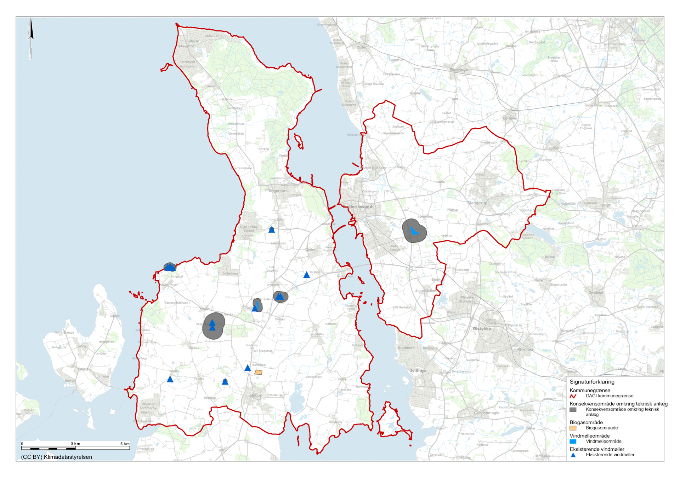Click the orange Biogasområde legend swatch
Screen dimensions: 680x480
click(x=573, y=428)
